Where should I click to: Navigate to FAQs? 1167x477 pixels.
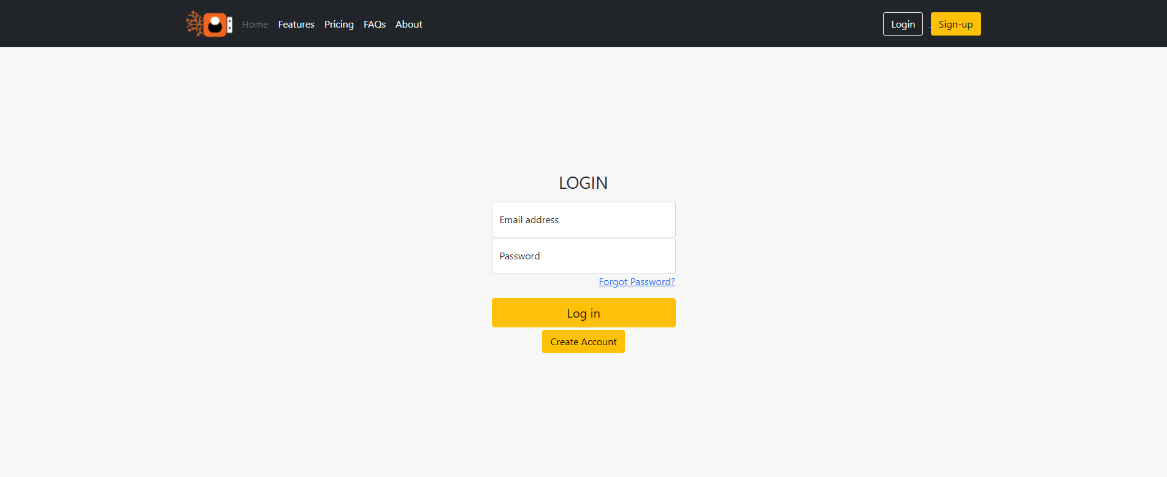click(x=374, y=25)
